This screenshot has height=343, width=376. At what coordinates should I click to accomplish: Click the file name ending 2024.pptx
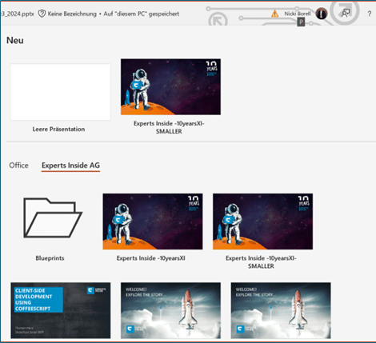coord(18,14)
